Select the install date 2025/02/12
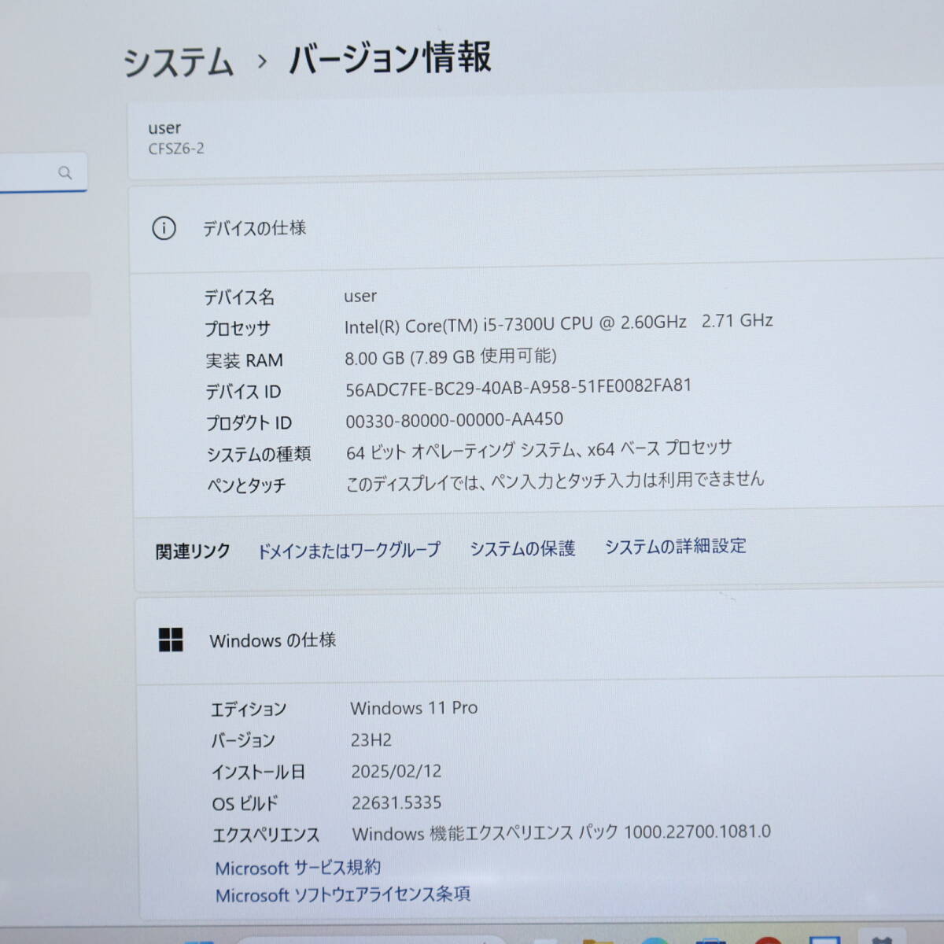This screenshot has height=944, width=944. pos(396,772)
